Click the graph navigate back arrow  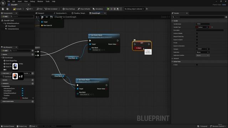[42, 17]
